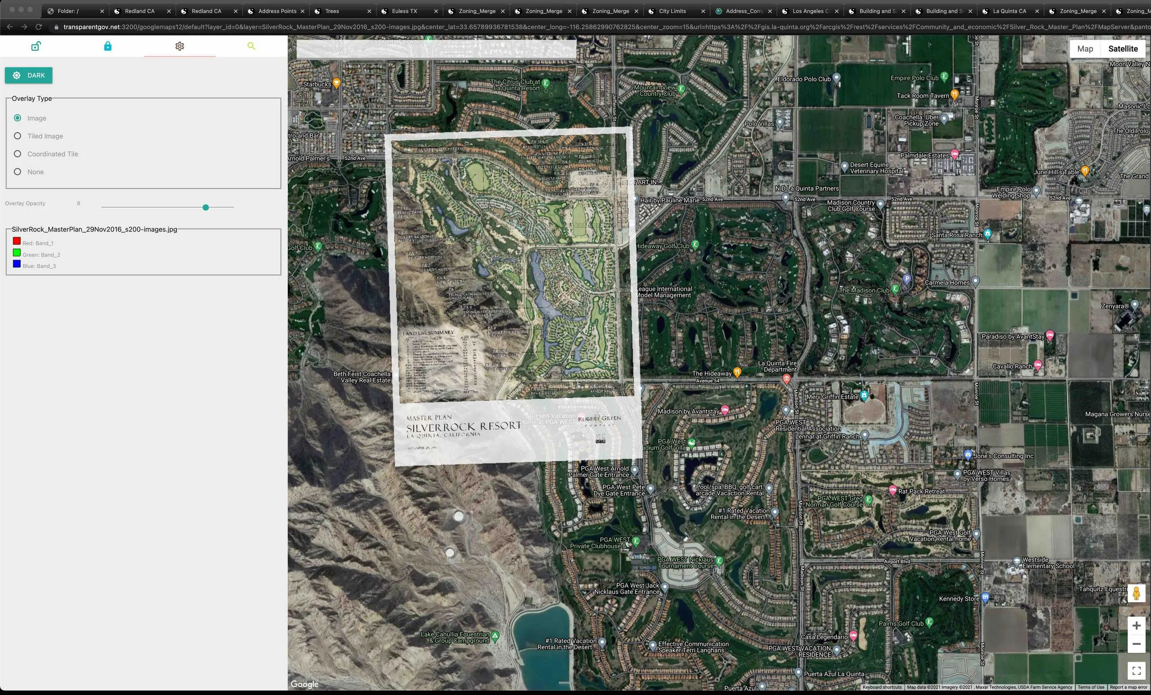Select the Tiled Image radio option

18,136
